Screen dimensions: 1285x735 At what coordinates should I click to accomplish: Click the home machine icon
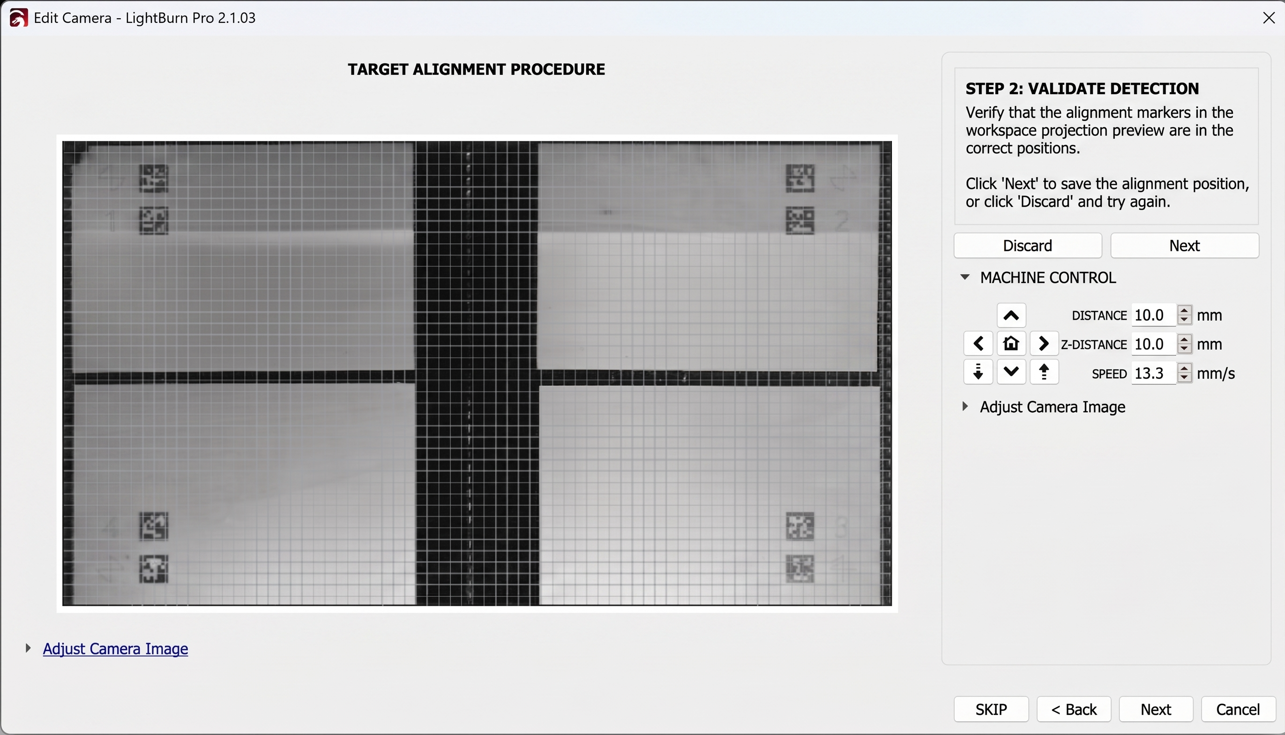[1011, 344]
